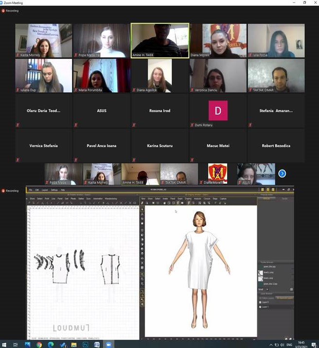Select Diana Morell's video tile in grid
This screenshot has width=319, height=348.
(218, 41)
